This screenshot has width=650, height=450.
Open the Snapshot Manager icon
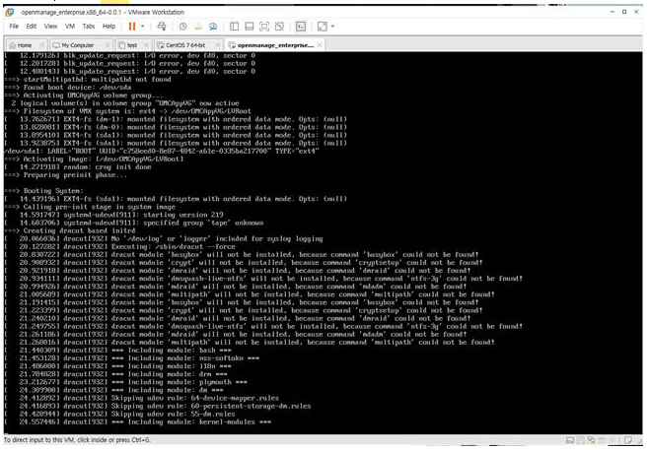point(213,27)
